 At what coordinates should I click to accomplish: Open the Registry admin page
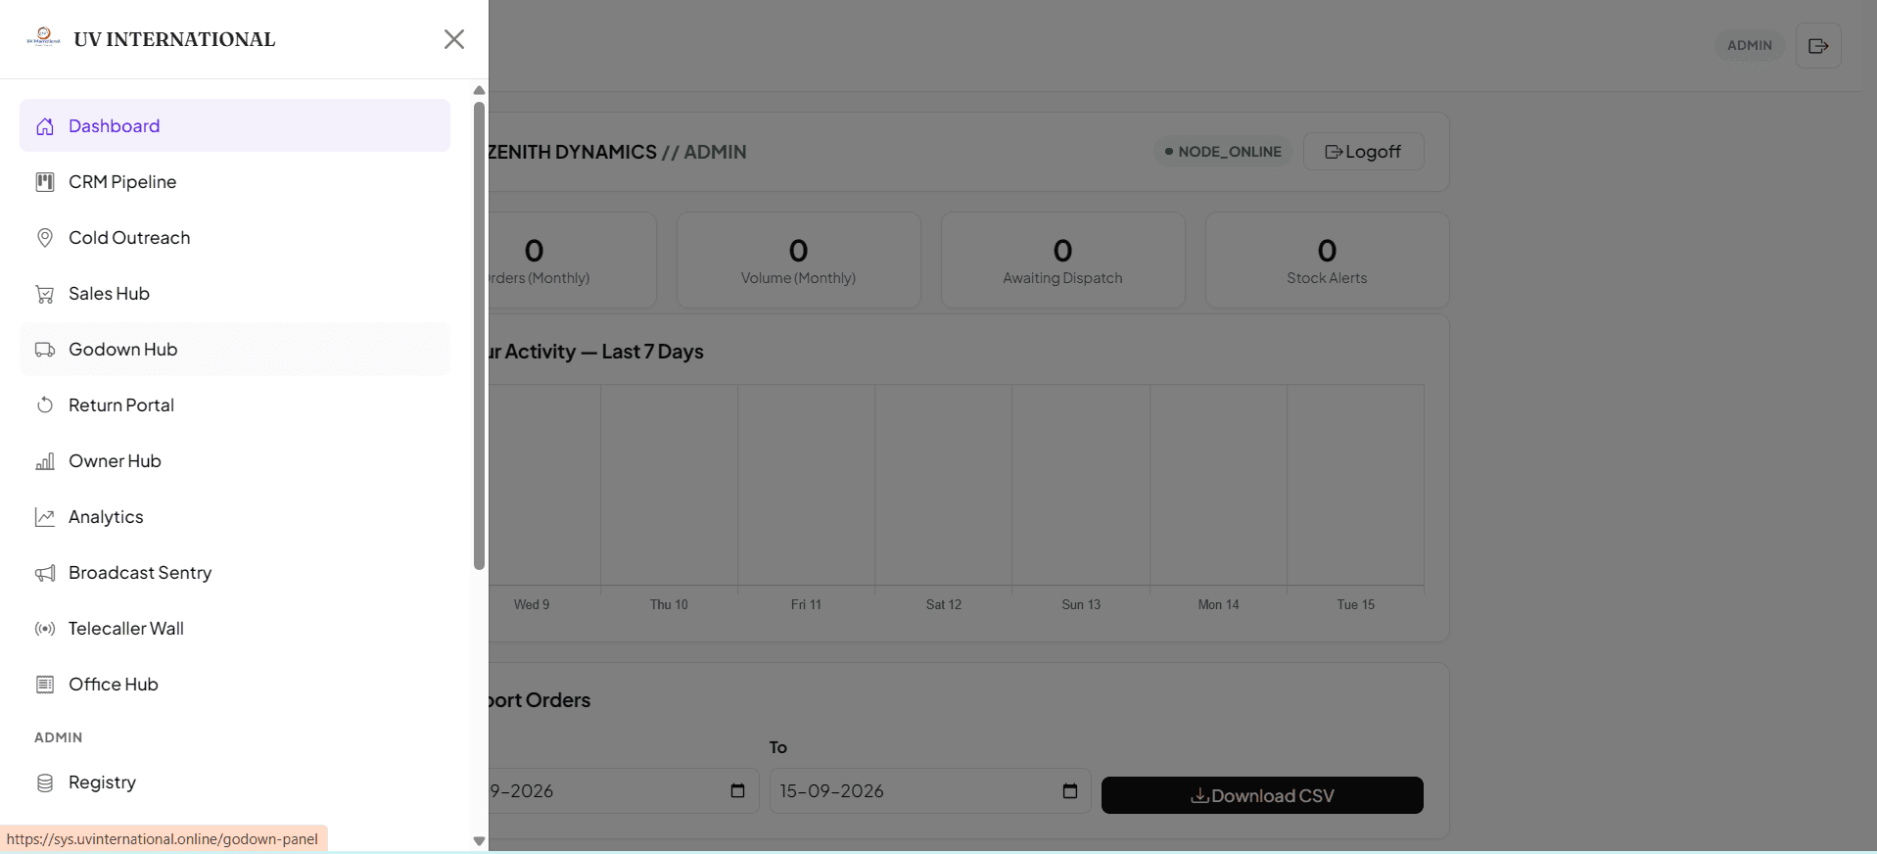coord(235,783)
